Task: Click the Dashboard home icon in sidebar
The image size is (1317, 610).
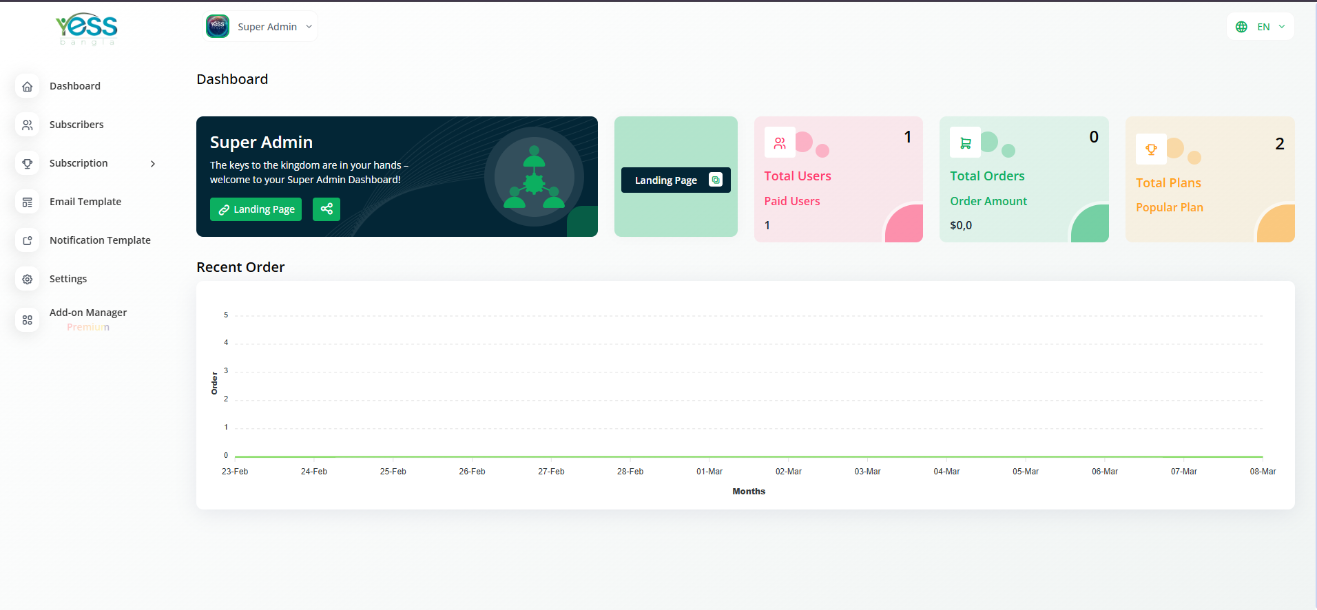Action: coord(28,87)
